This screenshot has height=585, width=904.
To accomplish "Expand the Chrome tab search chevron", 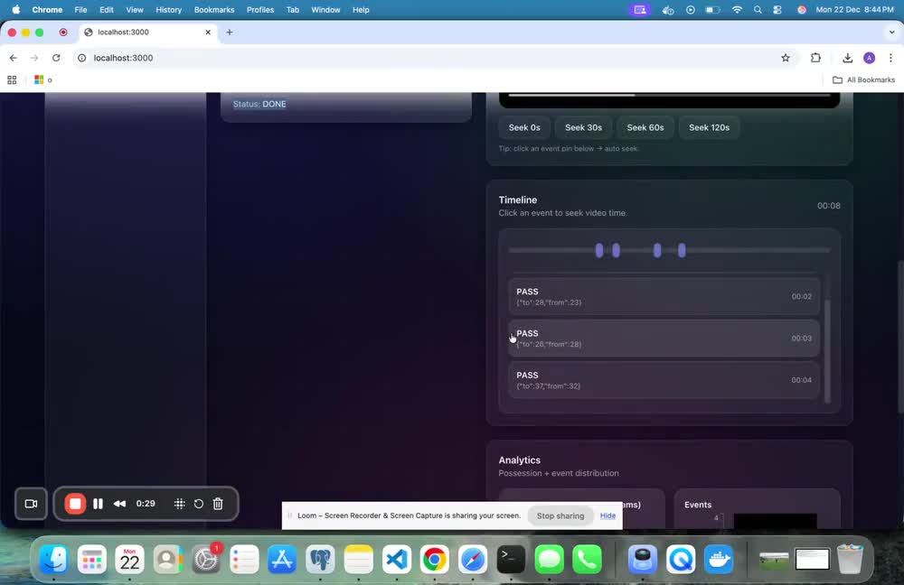I will pyautogui.click(x=892, y=32).
